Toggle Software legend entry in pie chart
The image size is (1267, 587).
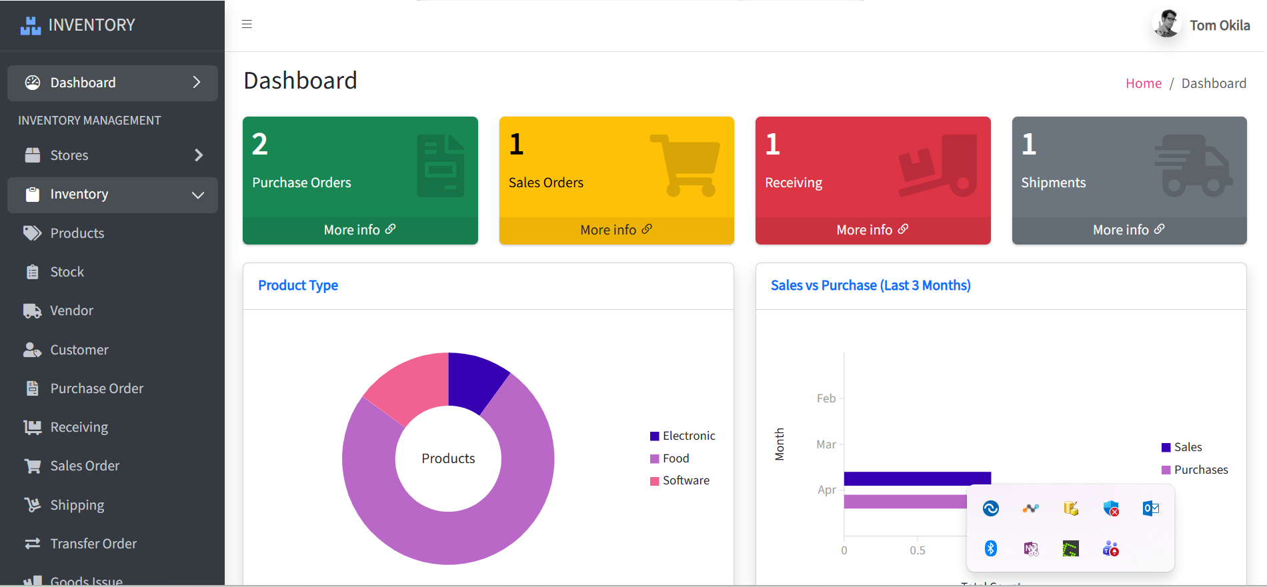click(x=680, y=480)
